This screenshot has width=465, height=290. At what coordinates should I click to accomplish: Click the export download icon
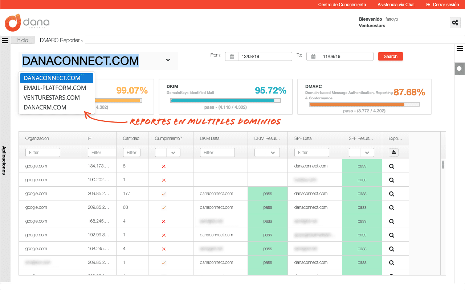coord(394,153)
